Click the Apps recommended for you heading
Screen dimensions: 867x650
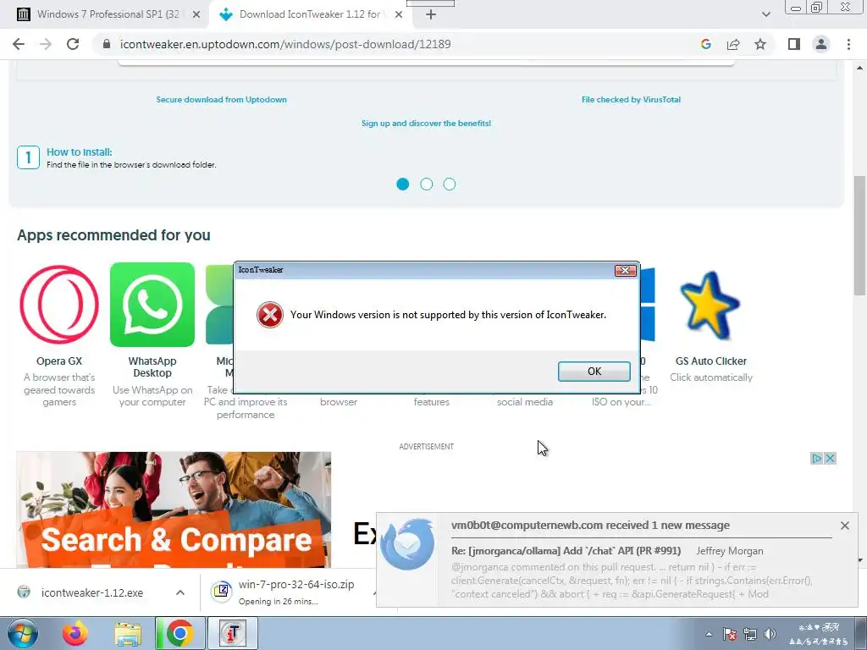click(114, 235)
